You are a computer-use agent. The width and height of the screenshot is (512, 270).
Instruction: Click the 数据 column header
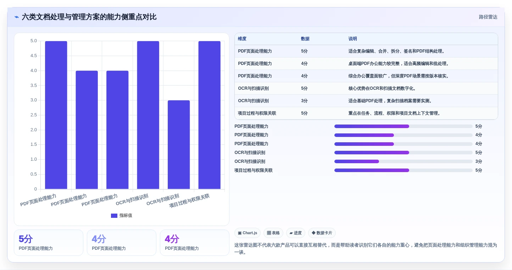click(x=305, y=39)
